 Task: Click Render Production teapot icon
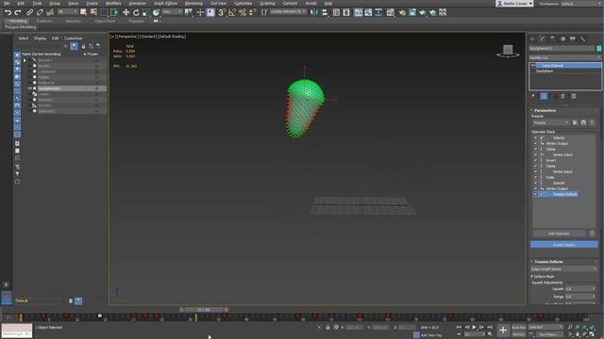(x=423, y=12)
